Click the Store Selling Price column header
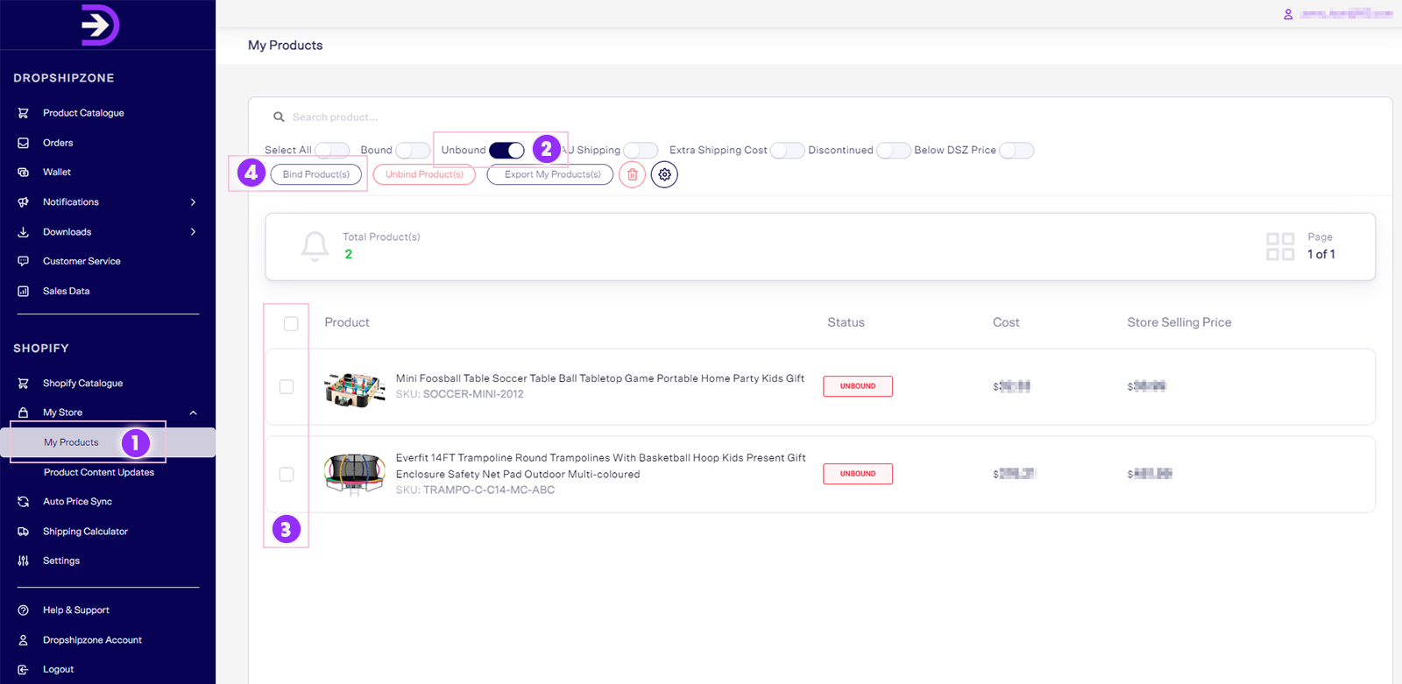Image resolution: width=1402 pixels, height=684 pixels. point(1179,322)
